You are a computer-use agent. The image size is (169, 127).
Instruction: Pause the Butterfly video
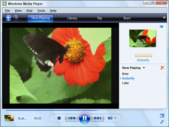84,118
